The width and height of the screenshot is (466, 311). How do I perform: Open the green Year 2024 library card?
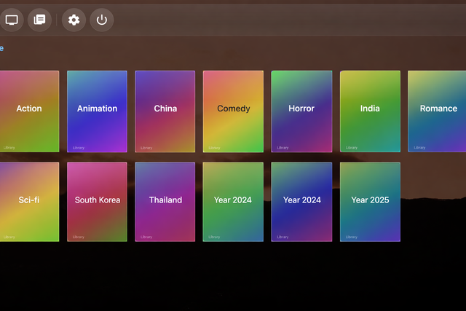pyautogui.click(x=233, y=202)
